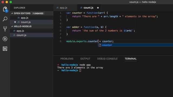This screenshot has height=97, width=173.
Task: Click the green fullscreen window button
Action: coord(11,2)
